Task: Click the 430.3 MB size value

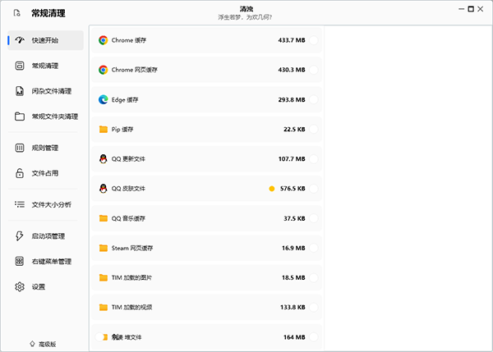Action: (292, 70)
